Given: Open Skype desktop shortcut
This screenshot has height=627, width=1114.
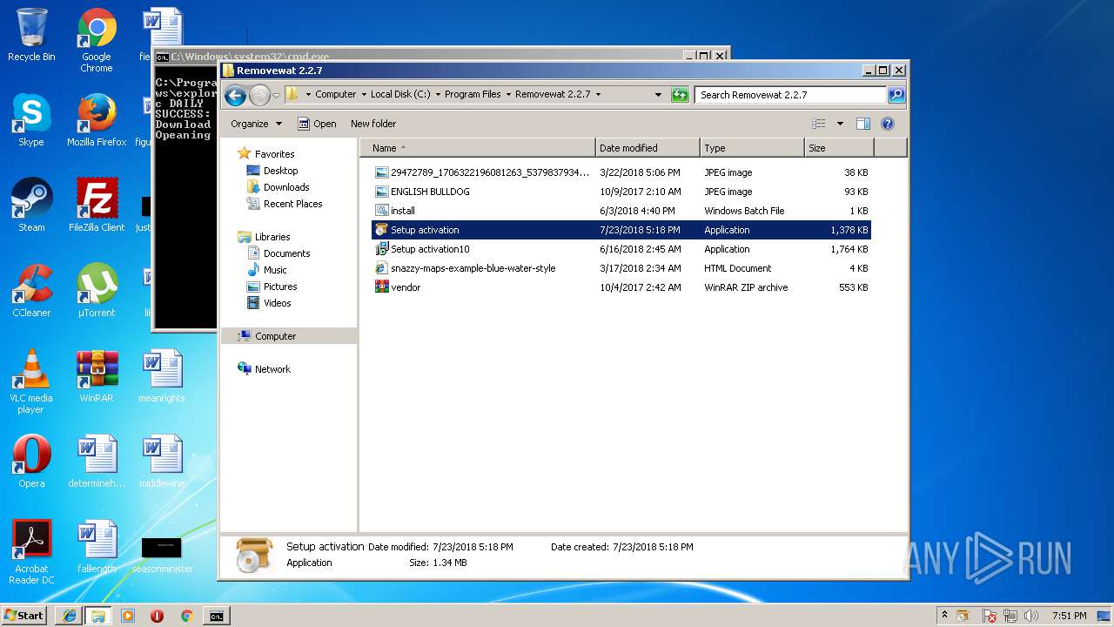Looking at the screenshot, I should [31, 120].
